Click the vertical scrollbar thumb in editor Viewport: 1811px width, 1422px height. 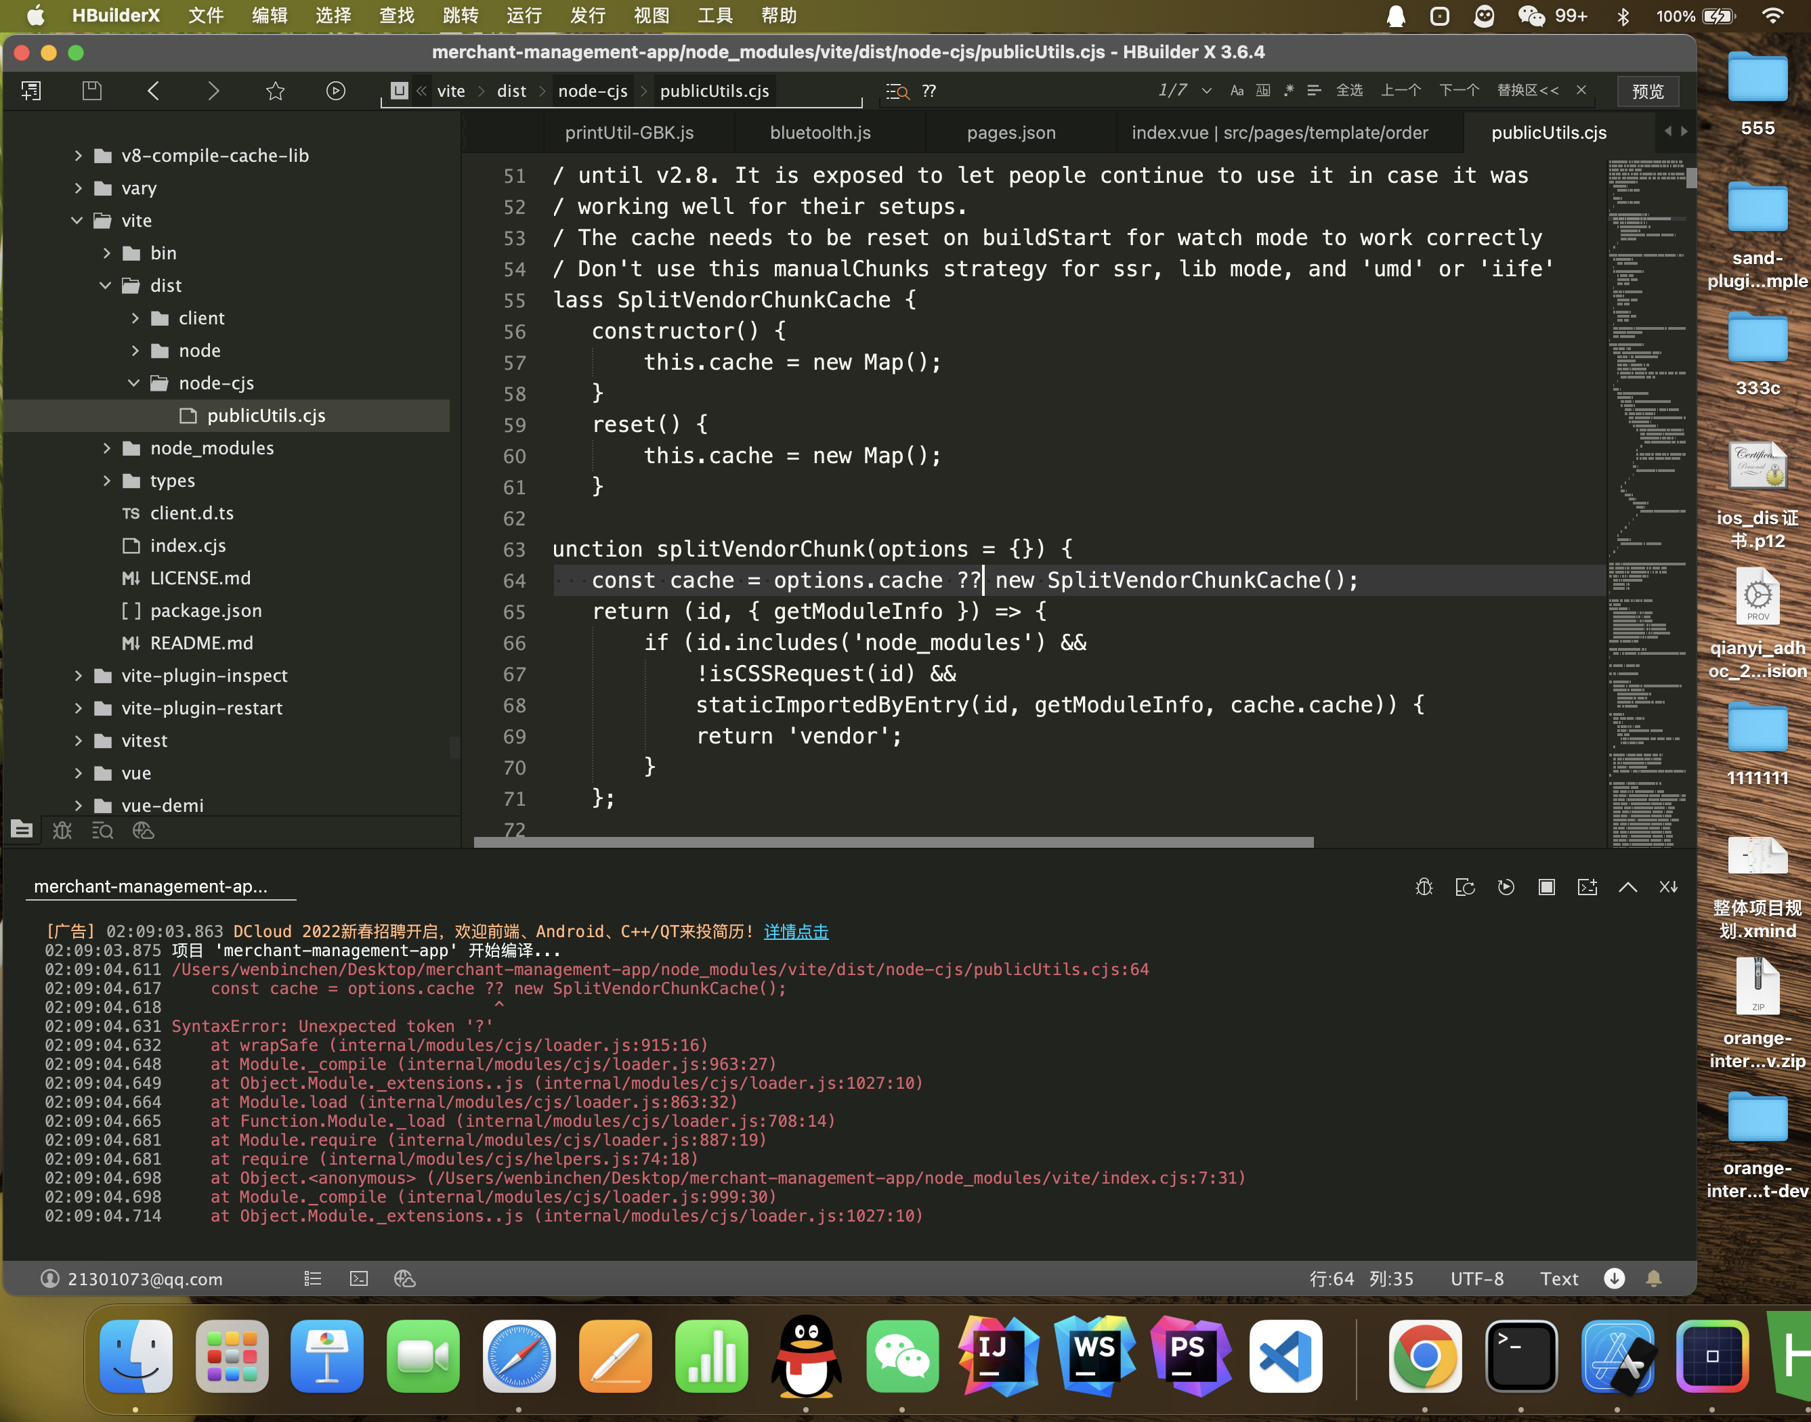(1692, 178)
